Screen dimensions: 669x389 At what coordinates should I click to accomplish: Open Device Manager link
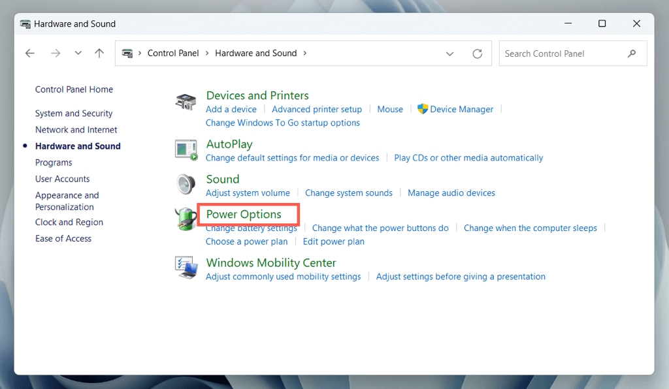tap(461, 110)
